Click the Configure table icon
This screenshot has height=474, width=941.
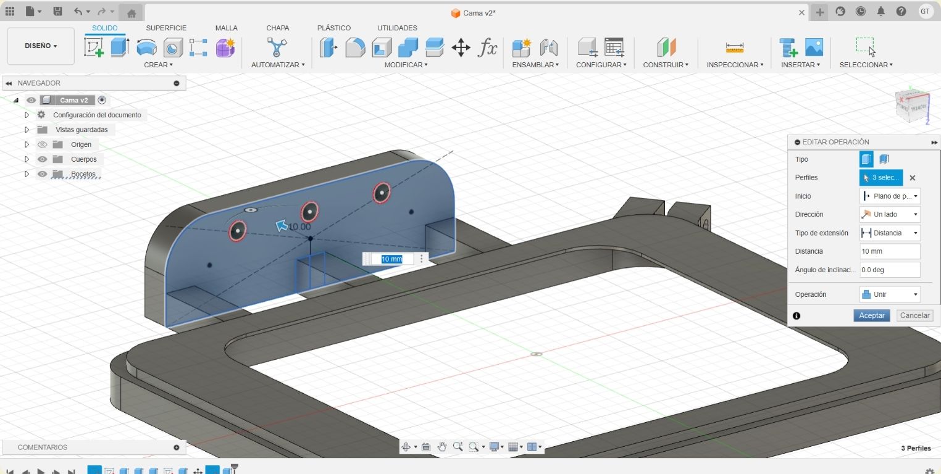(x=614, y=48)
